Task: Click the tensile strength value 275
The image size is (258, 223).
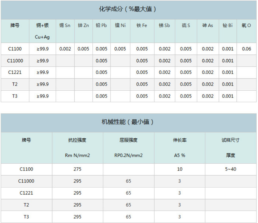Action: pos(78,169)
